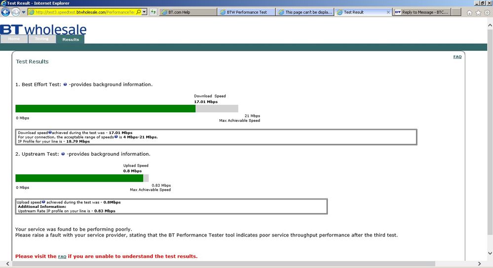Switch to Reply to Message - BTC tab
The width and height of the screenshot is (493, 268).
422,12
